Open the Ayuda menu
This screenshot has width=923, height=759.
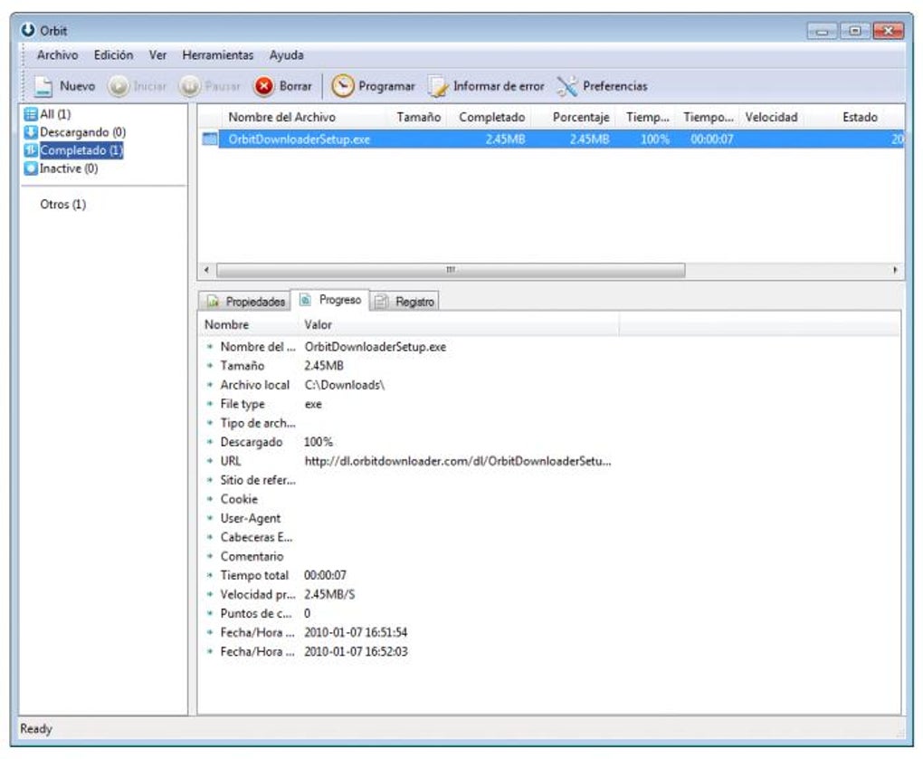pyautogui.click(x=286, y=54)
